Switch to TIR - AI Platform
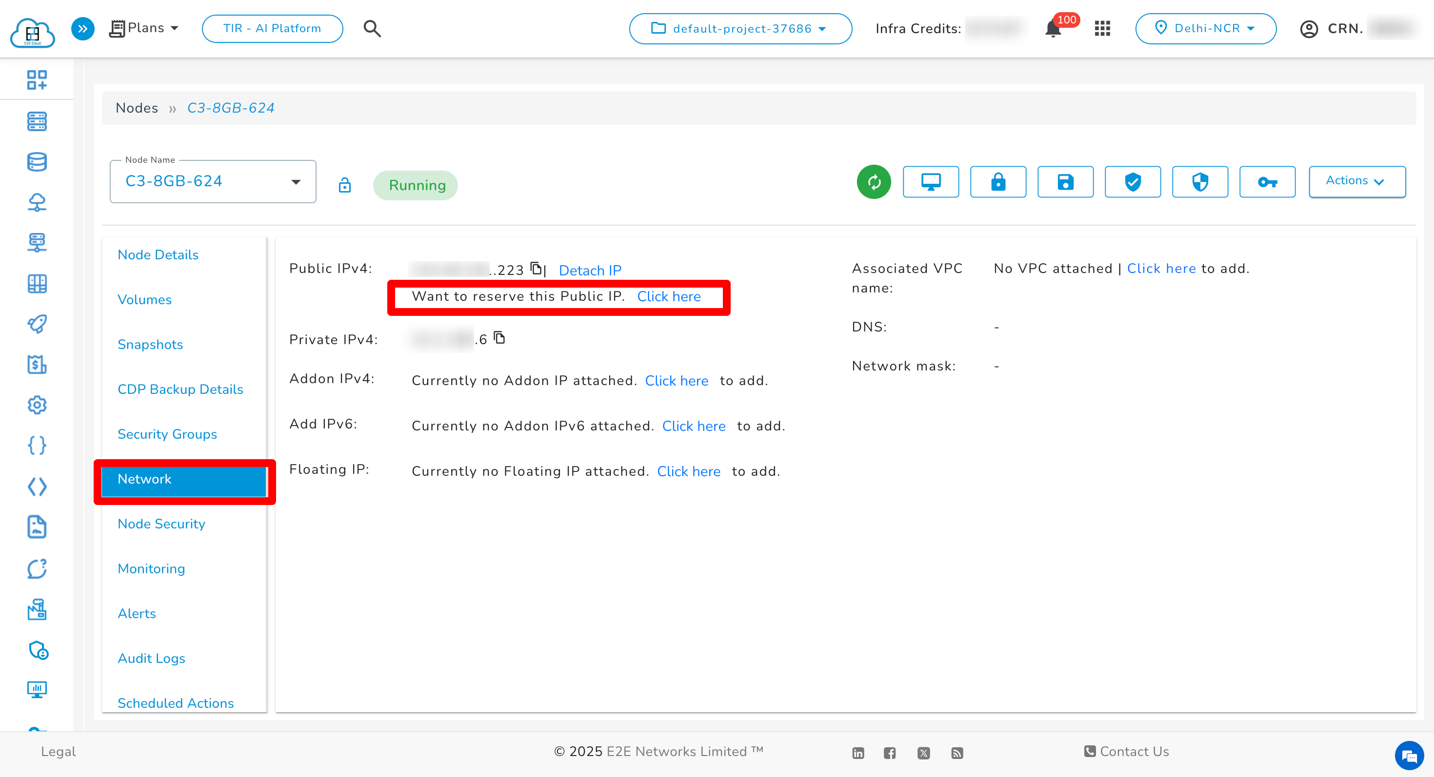The image size is (1434, 777). pos(272,28)
